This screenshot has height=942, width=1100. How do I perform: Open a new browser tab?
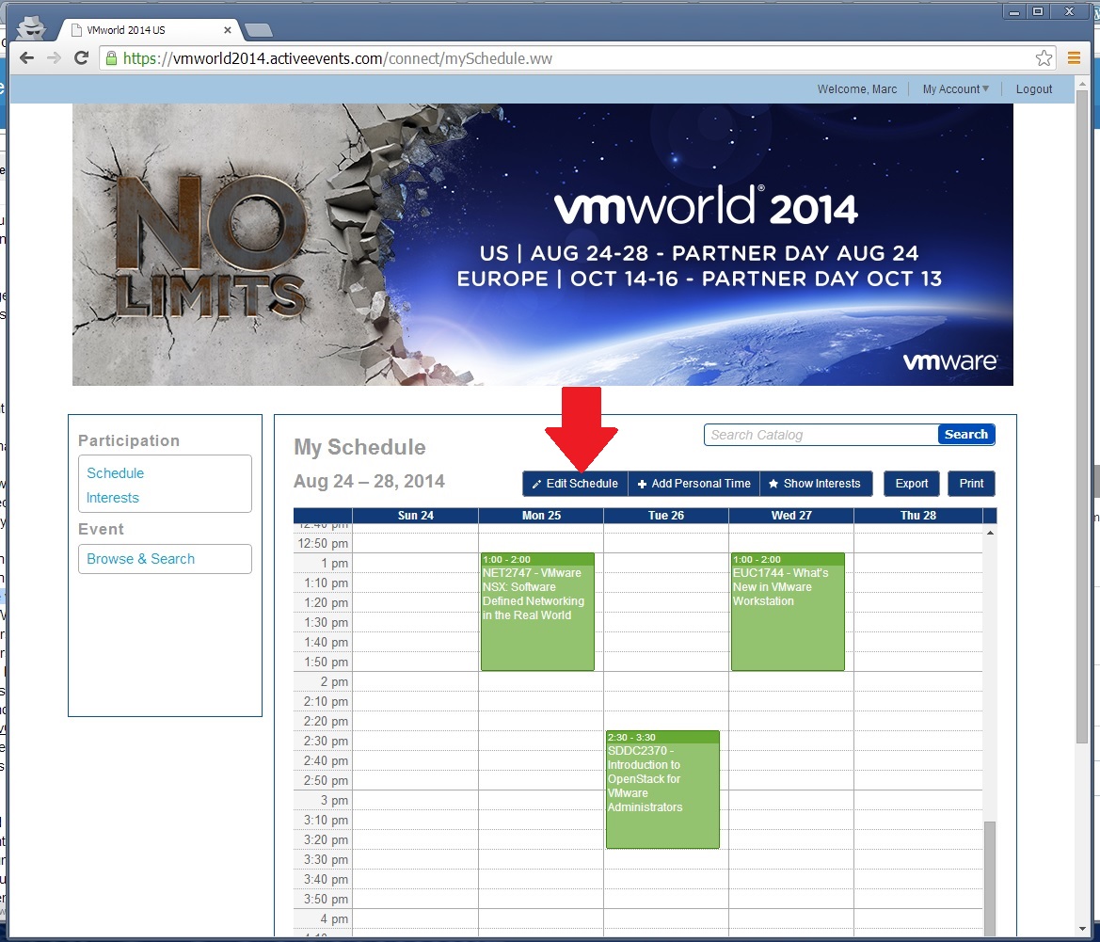(257, 30)
